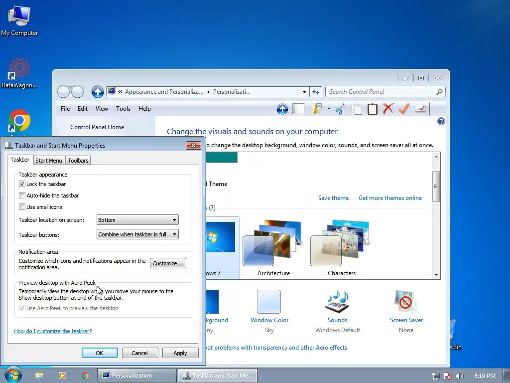Open How do I customize the taskbar link

(x=53, y=331)
